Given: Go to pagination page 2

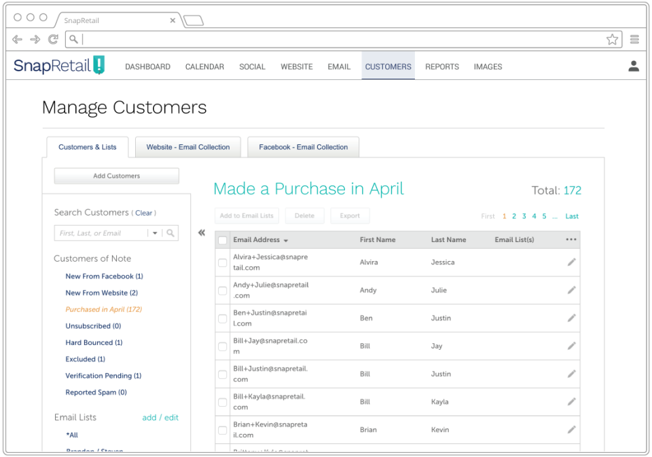Looking at the screenshot, I should click(x=514, y=216).
